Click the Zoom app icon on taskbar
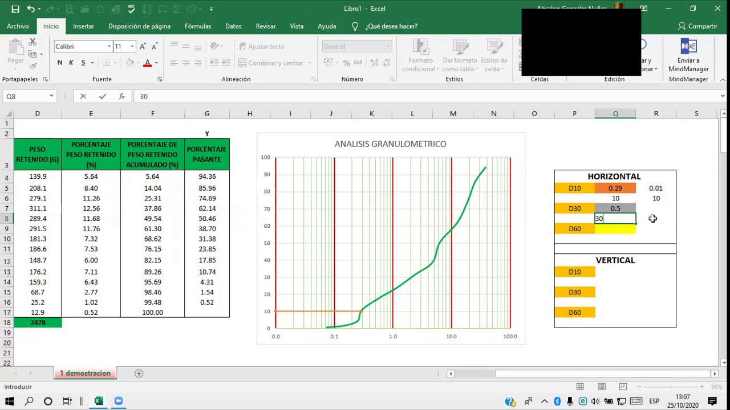 click(119, 401)
